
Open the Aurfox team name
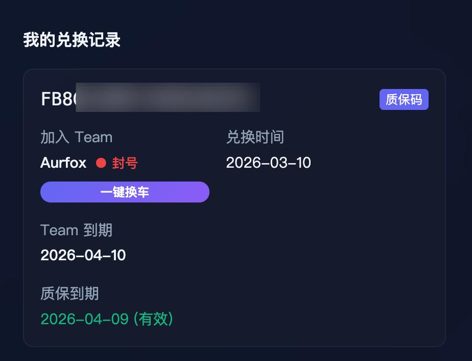(x=63, y=163)
